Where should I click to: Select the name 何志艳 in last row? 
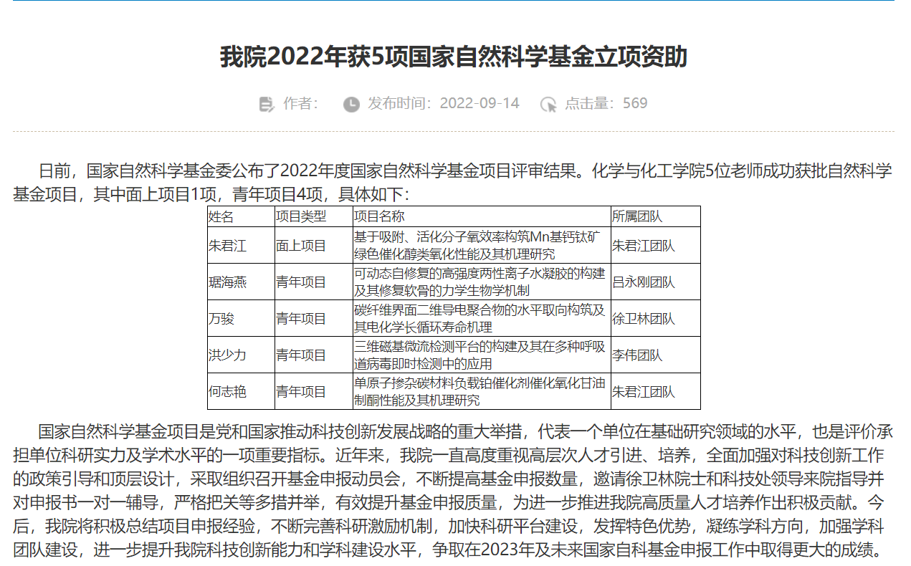pyautogui.click(x=227, y=392)
